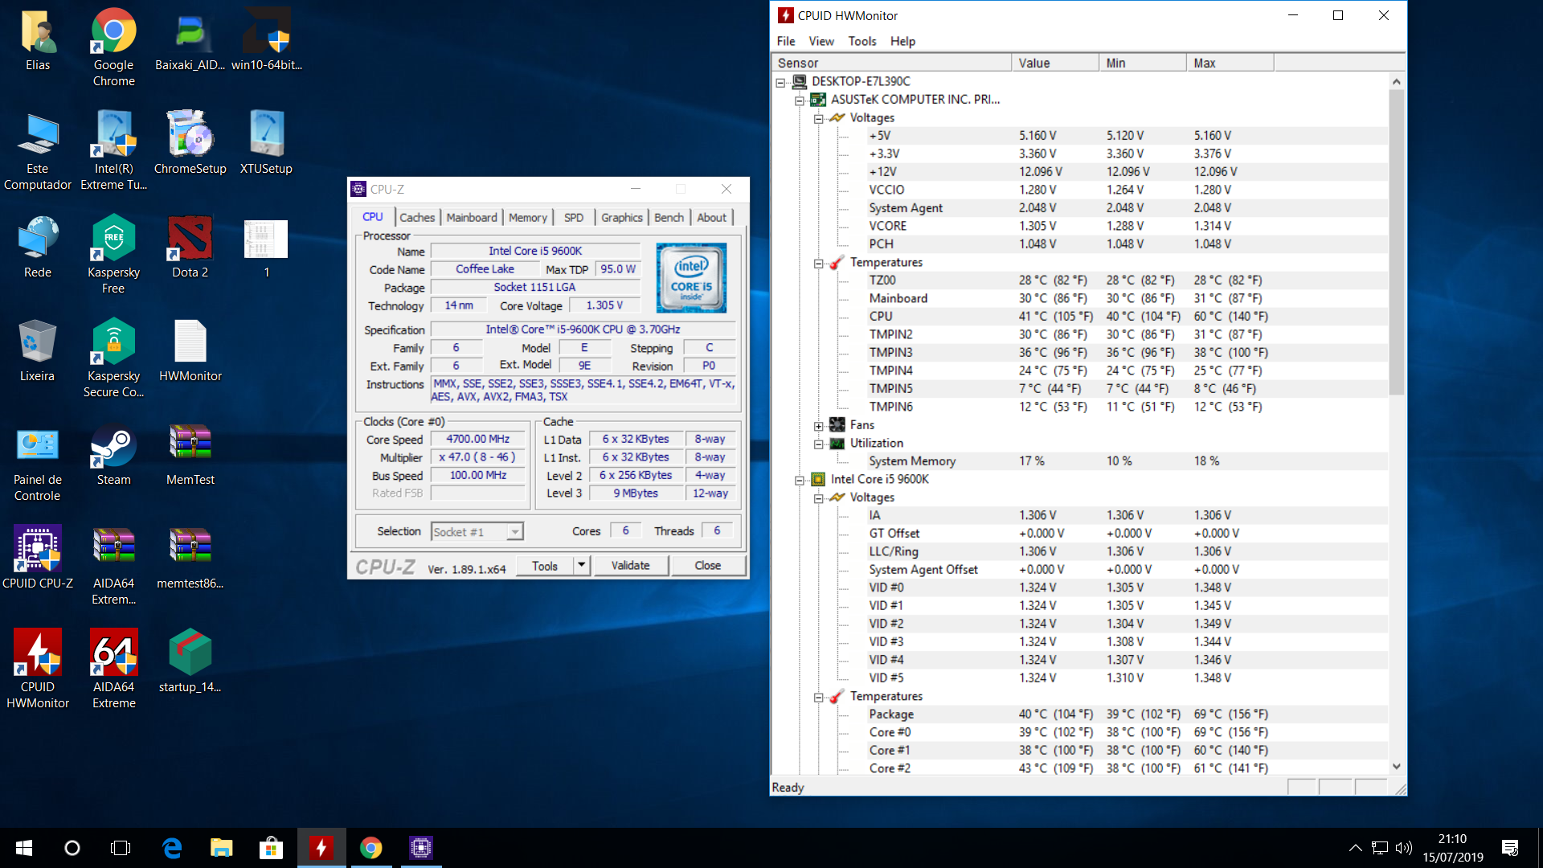The width and height of the screenshot is (1543, 868).
Task: Collapse the Utilization section
Action: [818, 444]
